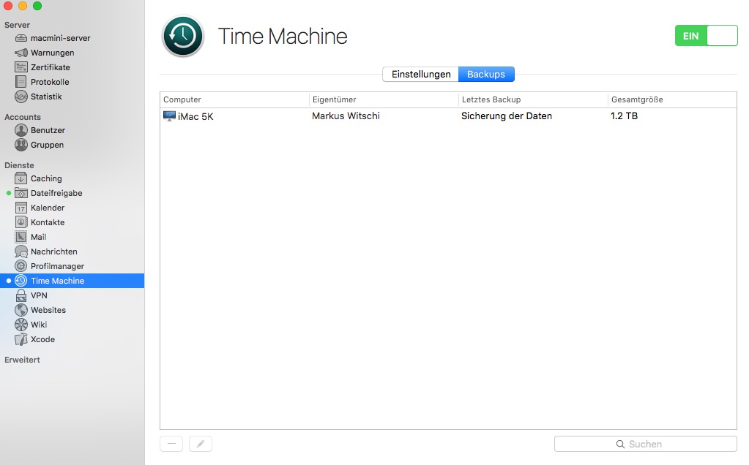749x465 pixels.
Task: Open Benutzer label in sidebar
Action: click(48, 130)
